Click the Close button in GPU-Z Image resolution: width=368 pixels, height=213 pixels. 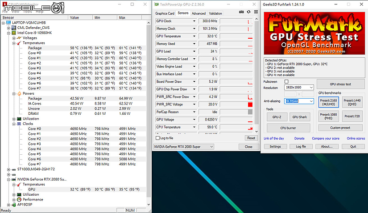point(248,147)
